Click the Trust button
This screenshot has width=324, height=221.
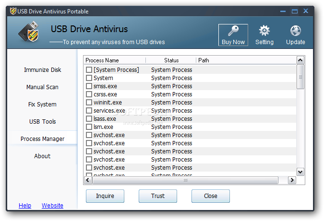(158, 196)
